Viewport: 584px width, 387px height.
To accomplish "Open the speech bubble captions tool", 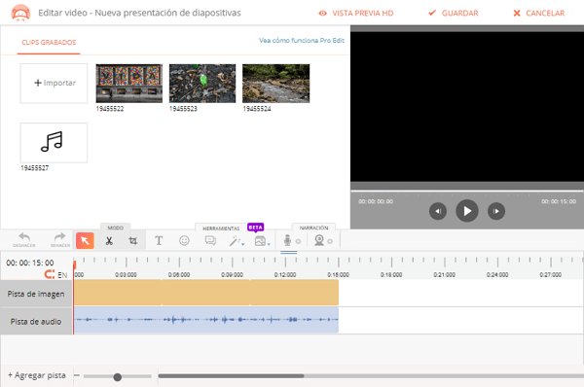I will click(210, 241).
